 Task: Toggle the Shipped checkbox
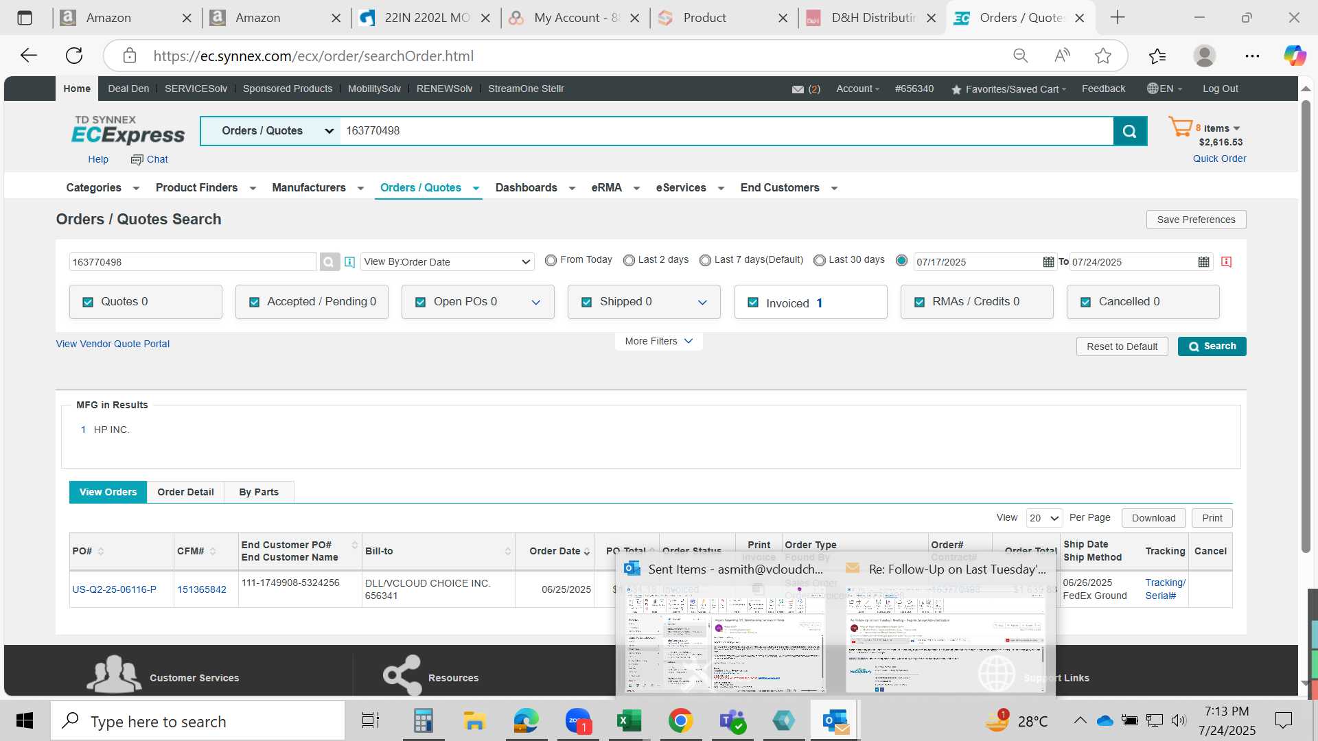click(x=587, y=302)
